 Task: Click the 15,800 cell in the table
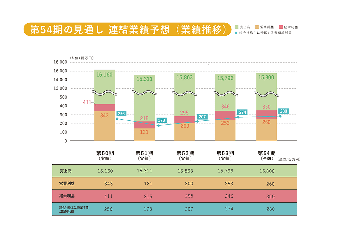(x=267, y=171)
